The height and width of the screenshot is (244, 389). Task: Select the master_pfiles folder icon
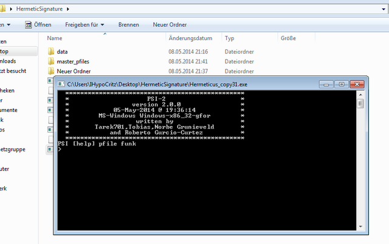point(51,61)
